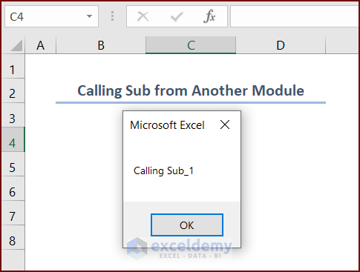Select column B header
This screenshot has width=360, height=272.
pyautogui.click(x=101, y=45)
